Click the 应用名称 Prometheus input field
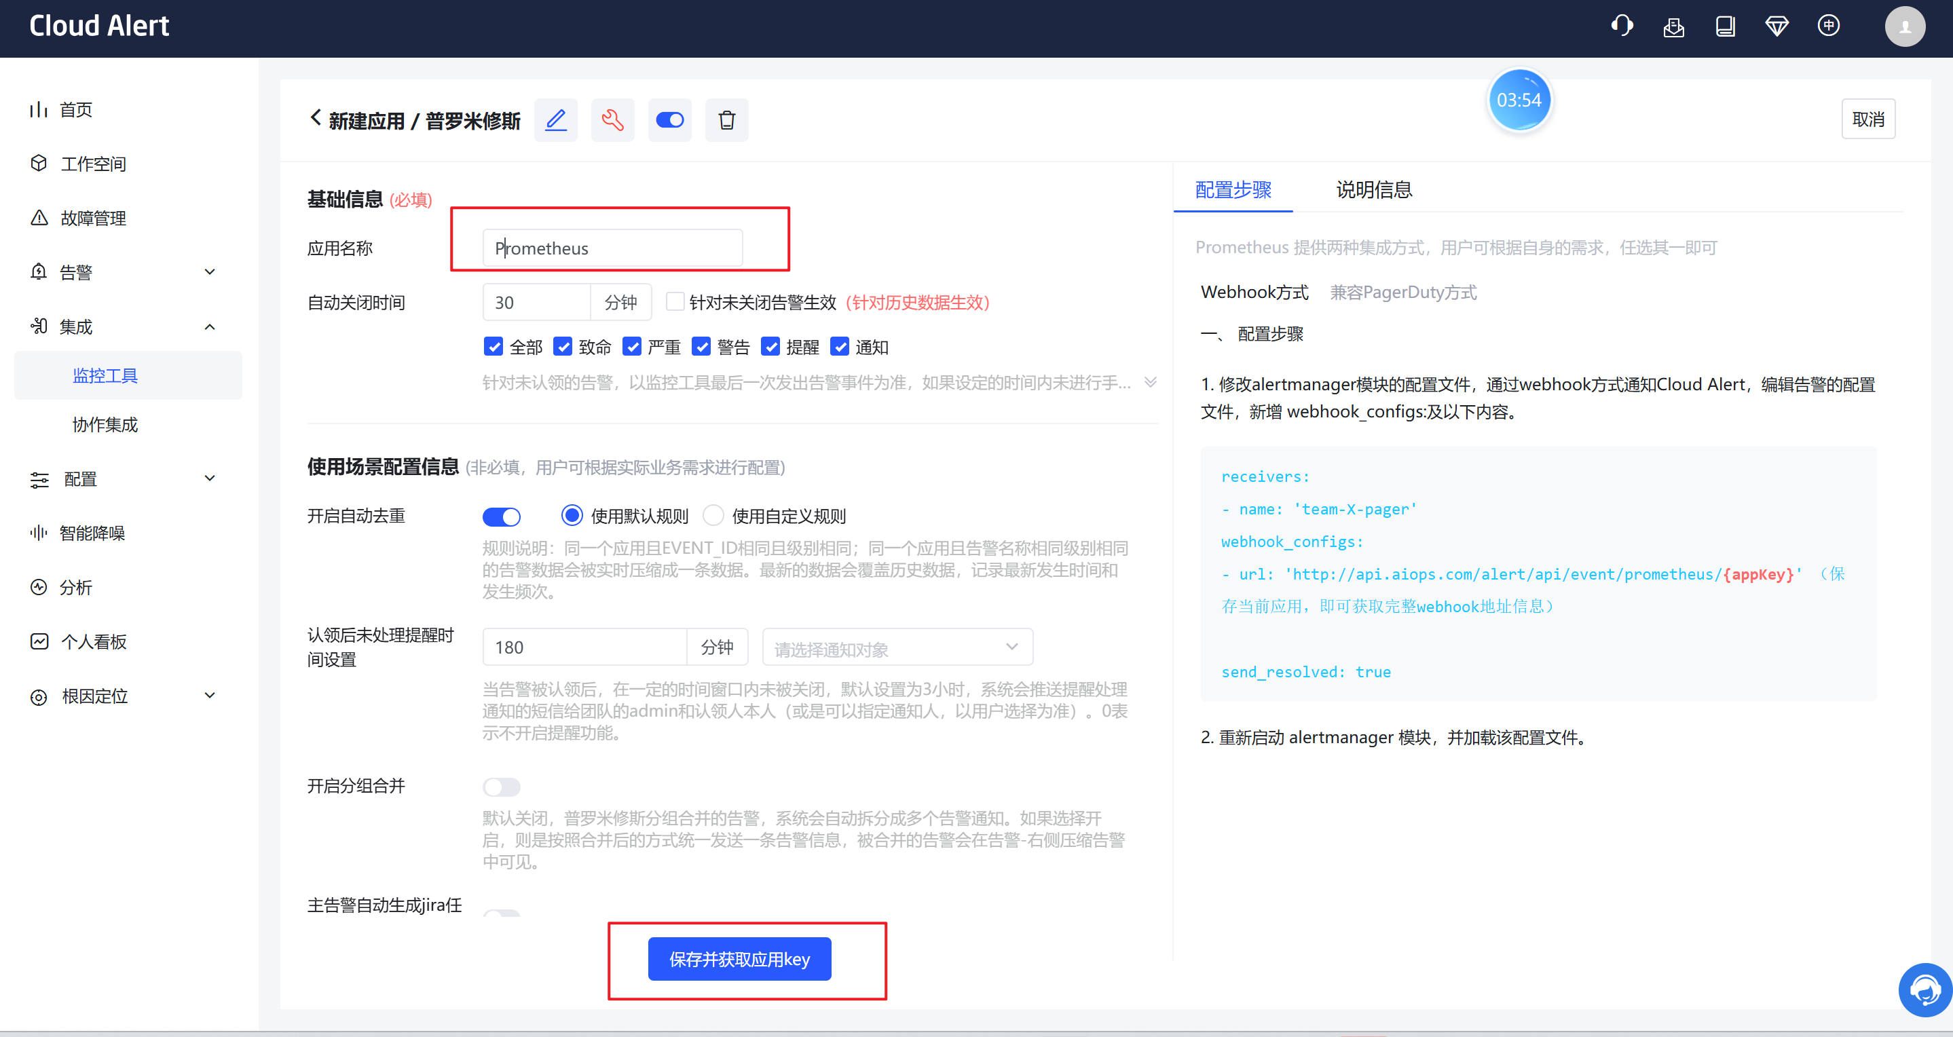 pos(612,248)
